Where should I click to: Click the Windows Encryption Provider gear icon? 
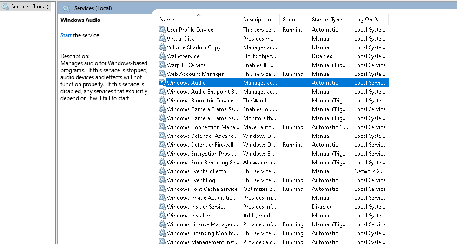pyautogui.click(x=162, y=153)
